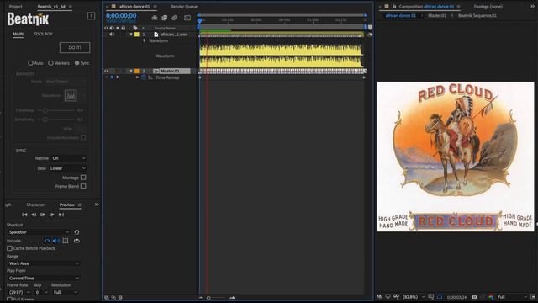
Task: Hide the Master.01 layer with eye icon
Action: [106, 71]
